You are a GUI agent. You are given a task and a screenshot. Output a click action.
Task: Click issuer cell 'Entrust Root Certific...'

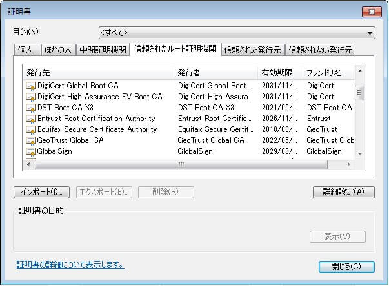pyautogui.click(x=215, y=119)
